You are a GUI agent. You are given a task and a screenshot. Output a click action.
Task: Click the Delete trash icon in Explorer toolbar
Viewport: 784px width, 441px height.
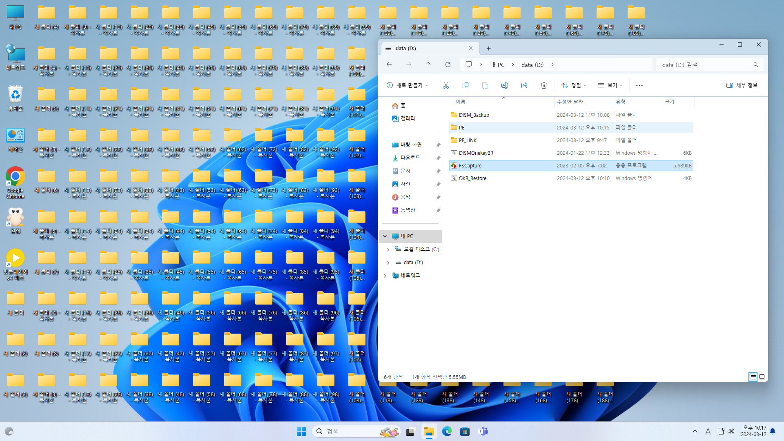coord(543,85)
